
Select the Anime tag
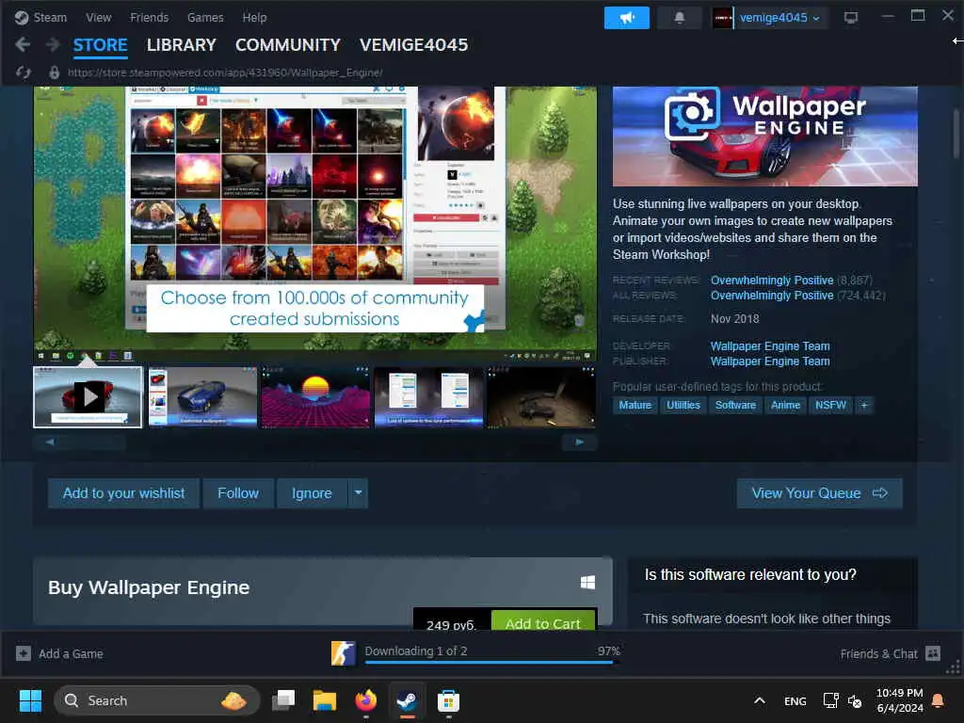click(785, 405)
